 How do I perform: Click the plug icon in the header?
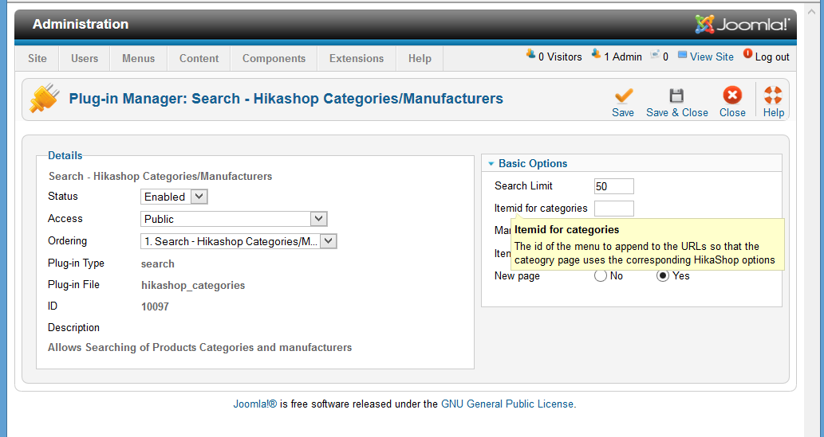click(44, 99)
